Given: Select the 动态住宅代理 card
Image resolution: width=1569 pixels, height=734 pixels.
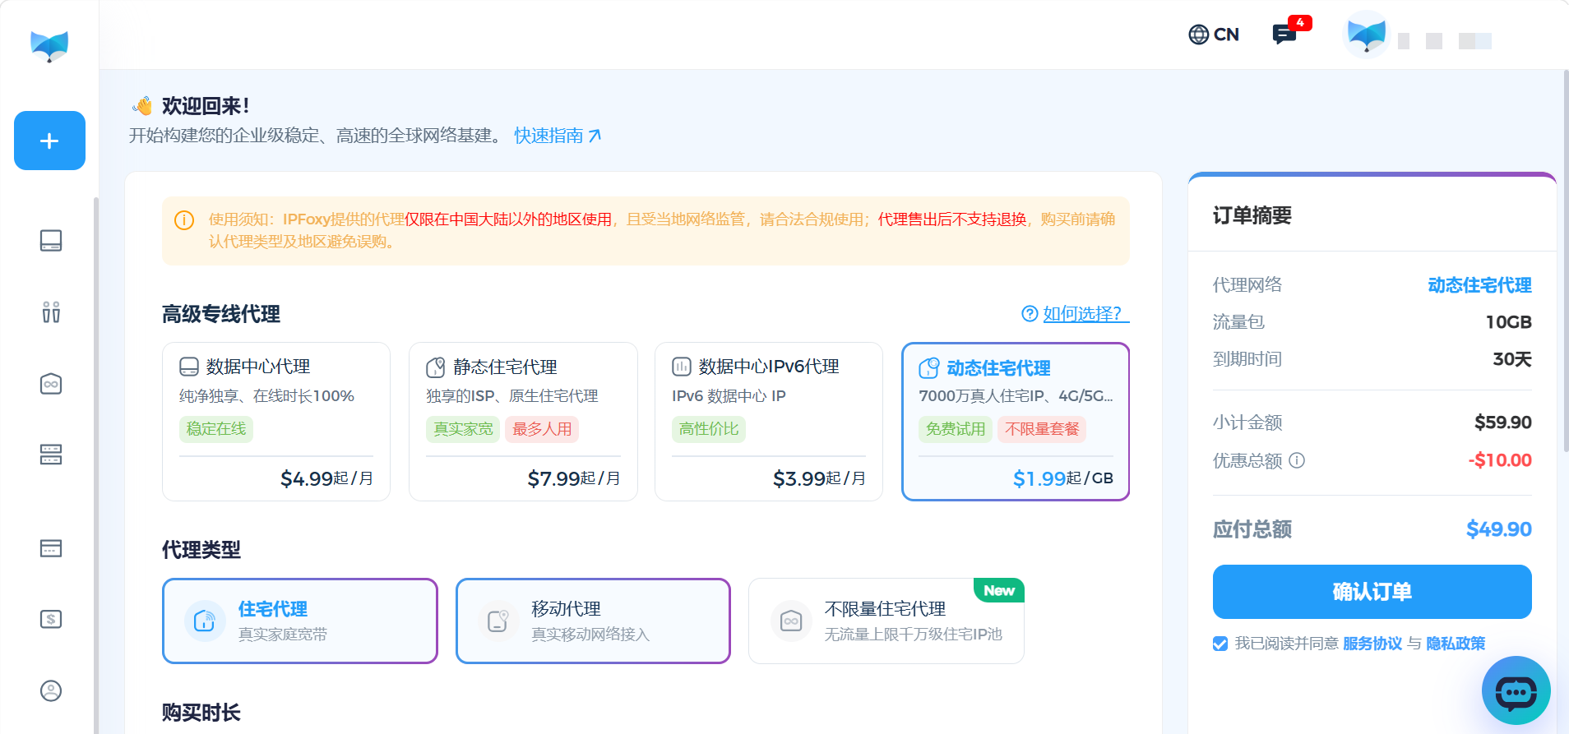Looking at the screenshot, I should 1016,422.
